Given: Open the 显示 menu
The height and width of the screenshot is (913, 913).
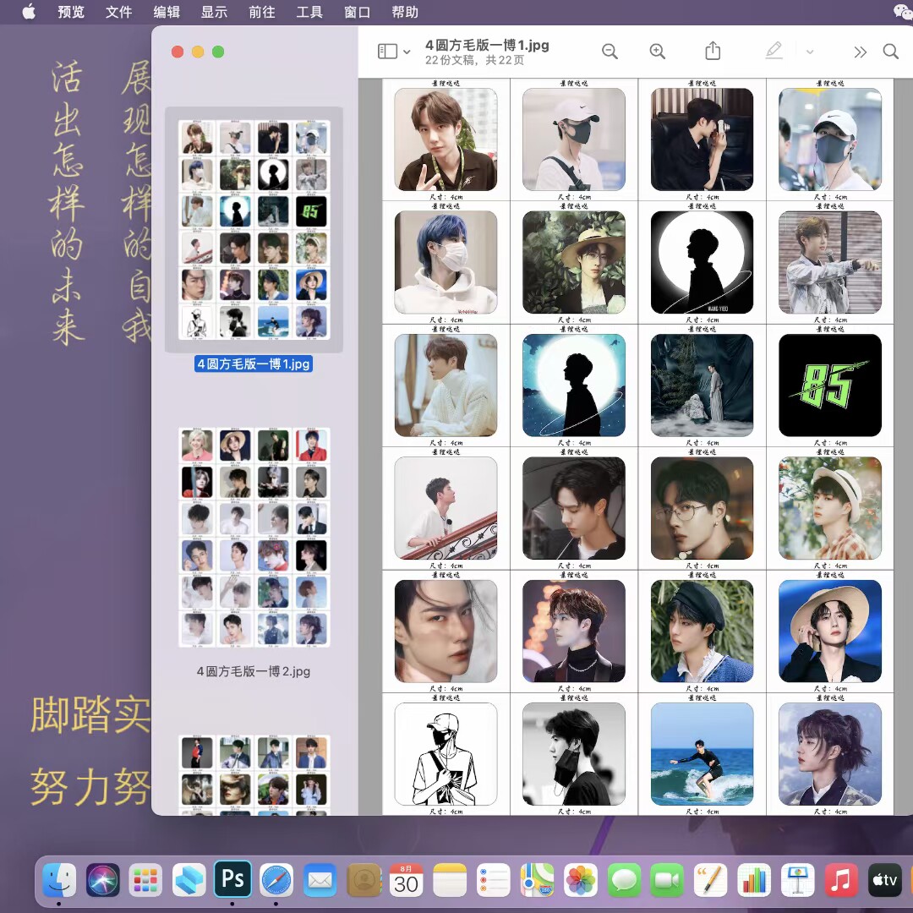Looking at the screenshot, I should [214, 12].
